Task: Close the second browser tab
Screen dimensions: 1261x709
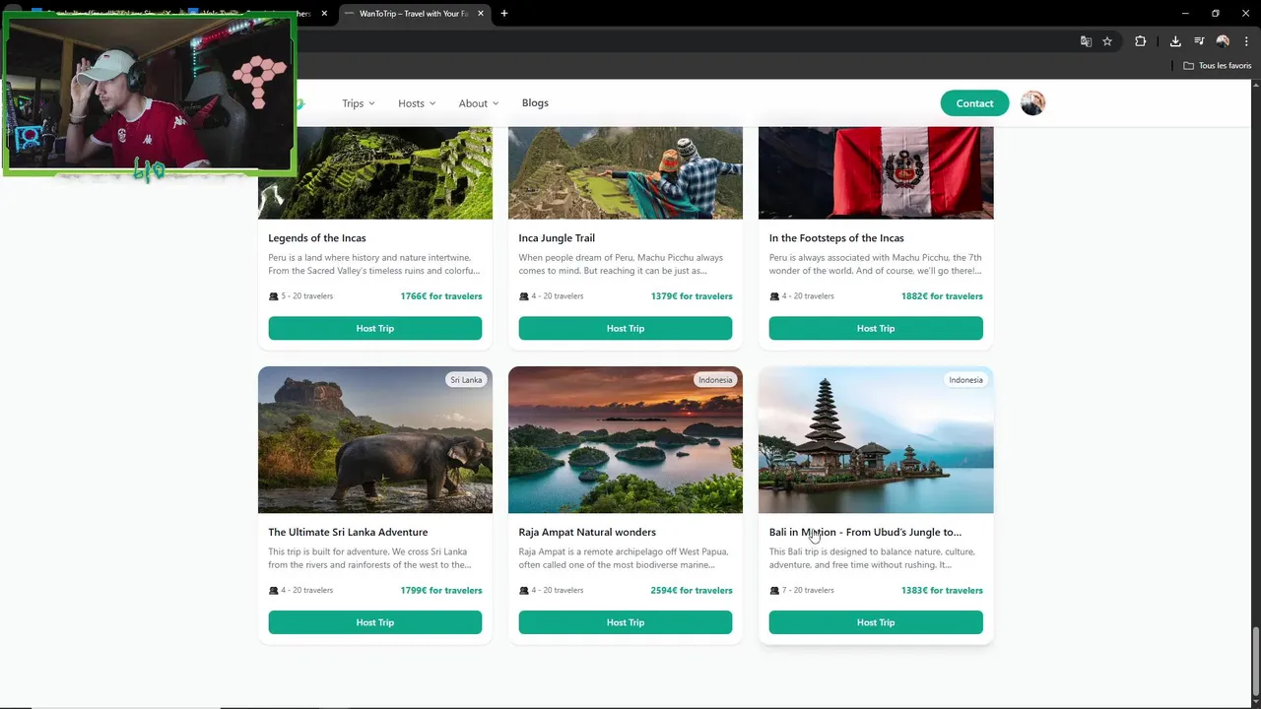Action: pyautogui.click(x=324, y=14)
